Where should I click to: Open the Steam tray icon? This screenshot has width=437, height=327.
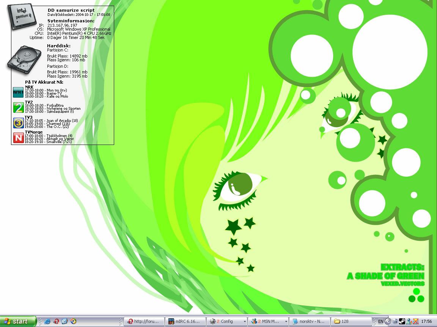click(x=402, y=321)
